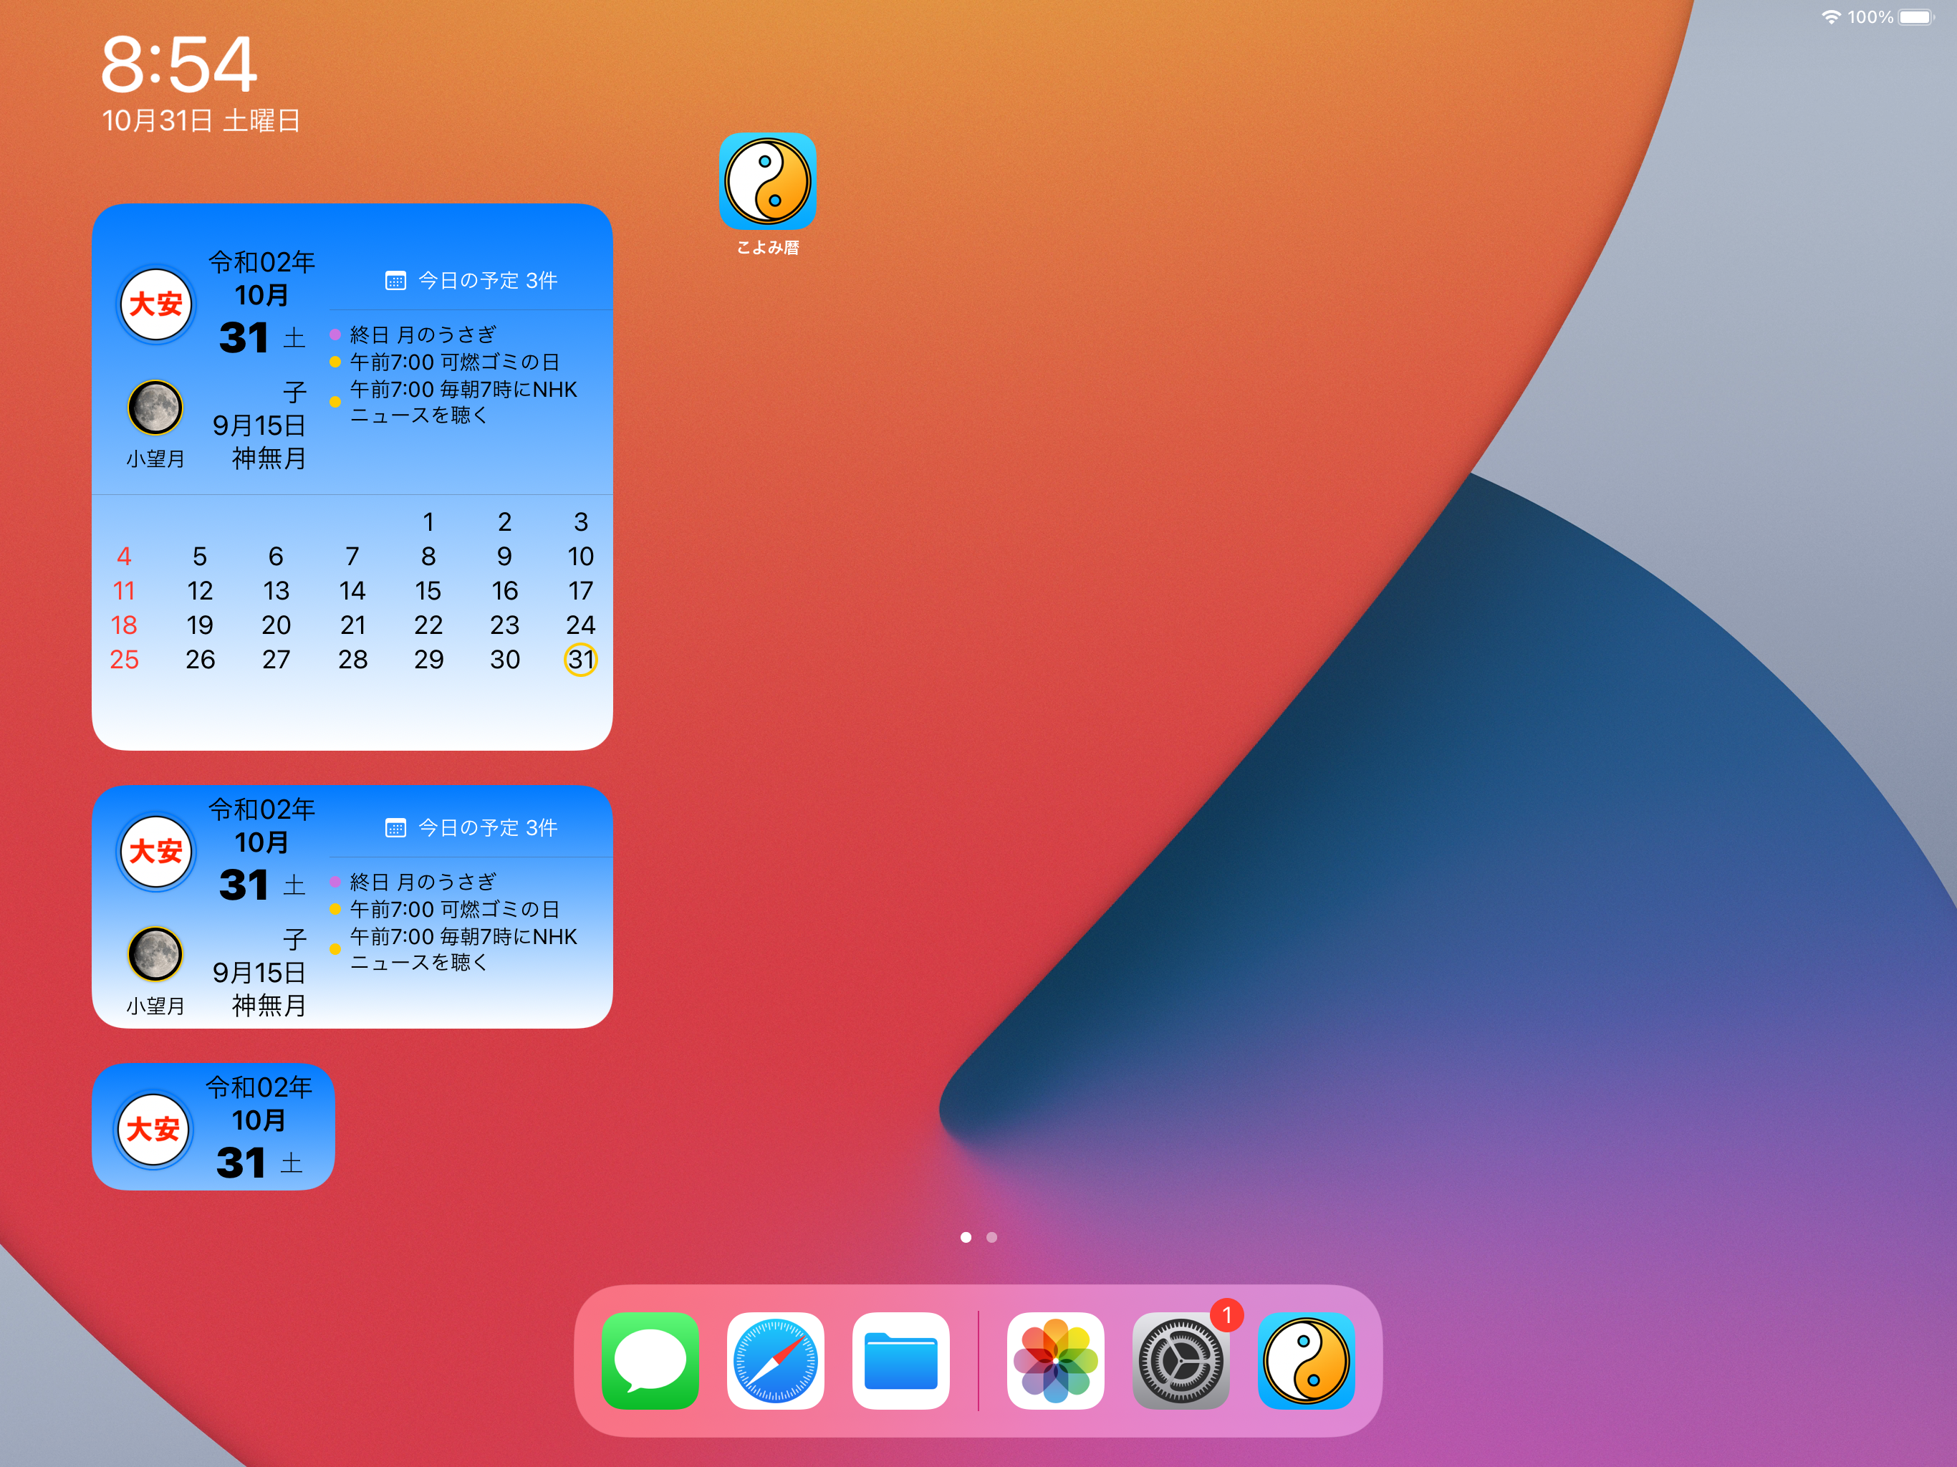The image size is (1957, 1467).
Task: Launch Safari from the dock
Action: (775, 1360)
